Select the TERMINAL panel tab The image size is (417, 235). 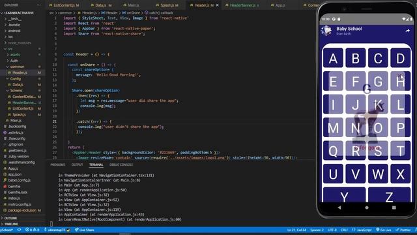pyautogui.click(x=96, y=164)
